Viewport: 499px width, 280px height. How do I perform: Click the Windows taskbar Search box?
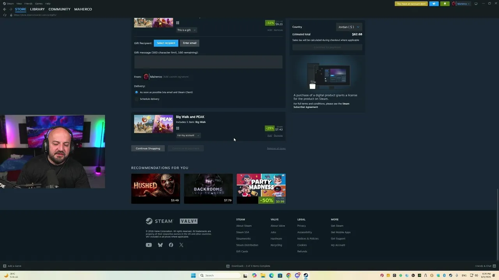pyautogui.click(x=219, y=275)
